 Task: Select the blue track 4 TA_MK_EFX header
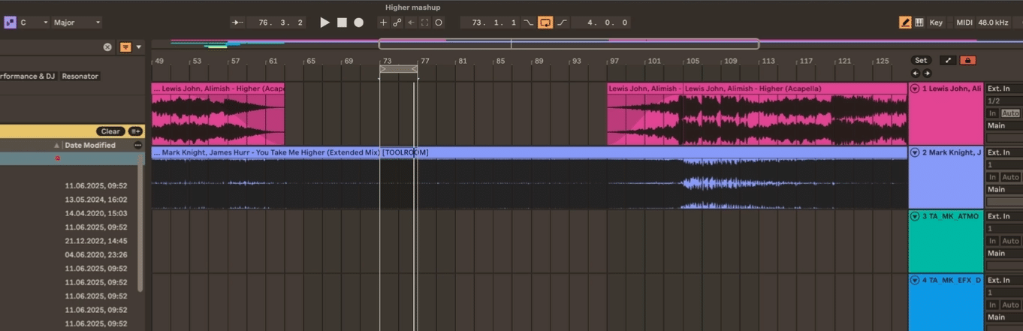pyautogui.click(x=946, y=302)
